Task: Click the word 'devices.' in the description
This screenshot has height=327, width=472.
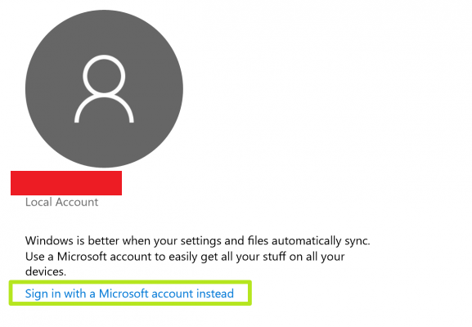Action: tap(46, 271)
